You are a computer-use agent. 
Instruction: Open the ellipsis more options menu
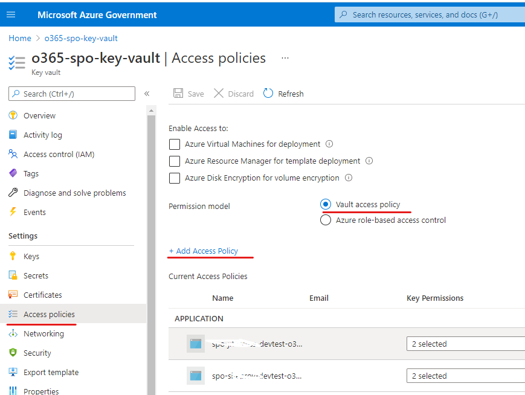coord(285,58)
